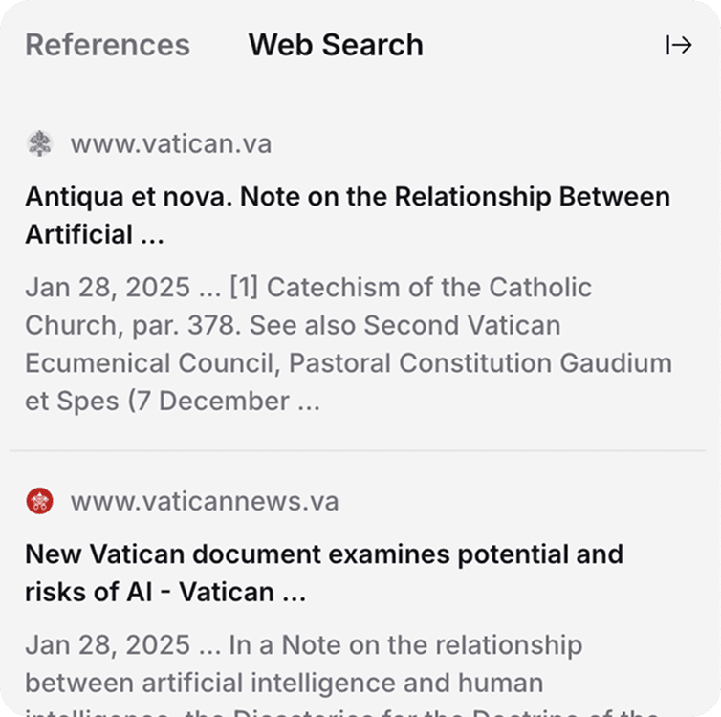This screenshot has width=721, height=717.
Task: Click 'between artificial intelligence and human' snippet line
Action: (x=284, y=684)
